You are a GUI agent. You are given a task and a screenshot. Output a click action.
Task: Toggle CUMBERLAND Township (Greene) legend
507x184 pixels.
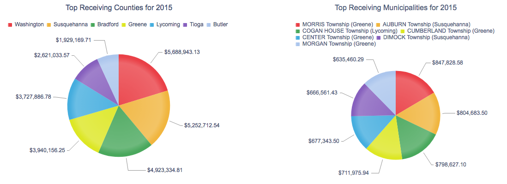(x=447, y=31)
